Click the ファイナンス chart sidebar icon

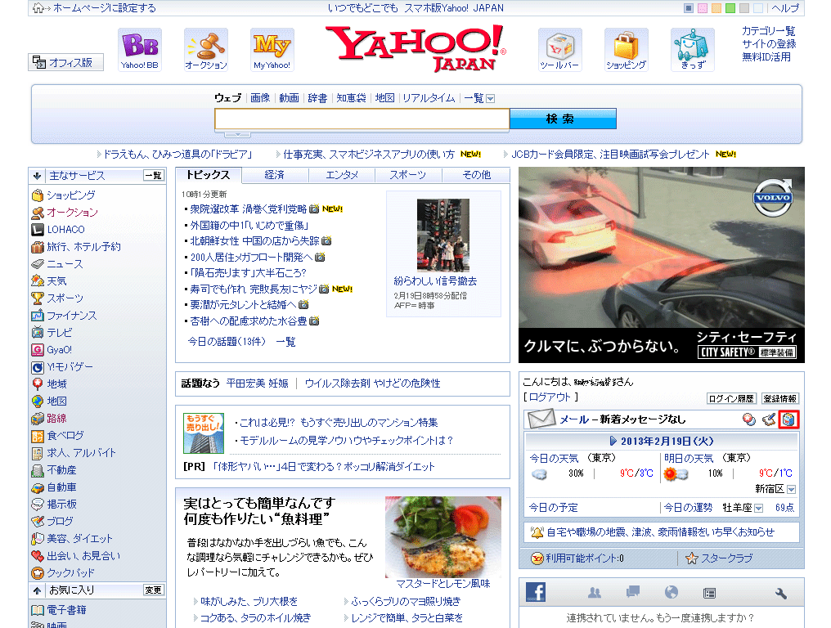(x=37, y=316)
